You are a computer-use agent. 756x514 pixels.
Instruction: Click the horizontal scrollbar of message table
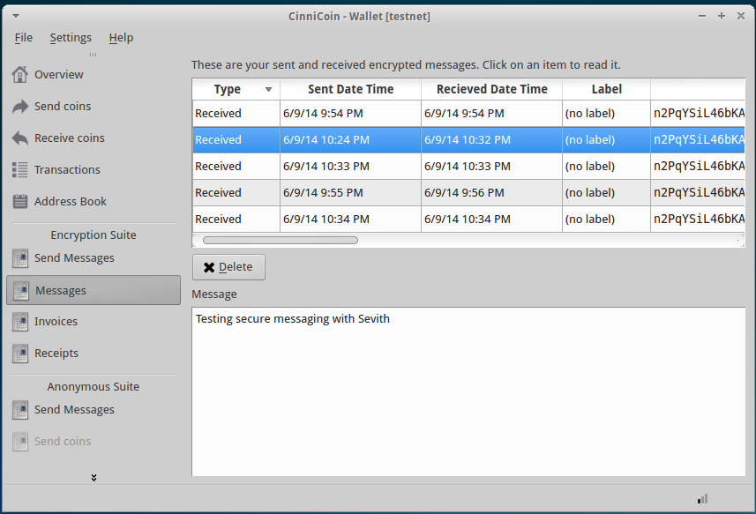[281, 241]
